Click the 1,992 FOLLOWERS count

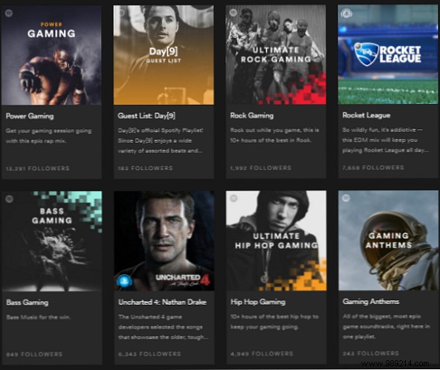(x=261, y=168)
